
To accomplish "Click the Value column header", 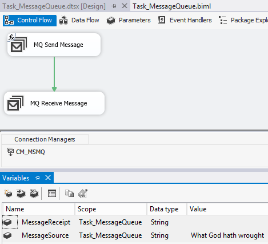I will click(x=227, y=209).
